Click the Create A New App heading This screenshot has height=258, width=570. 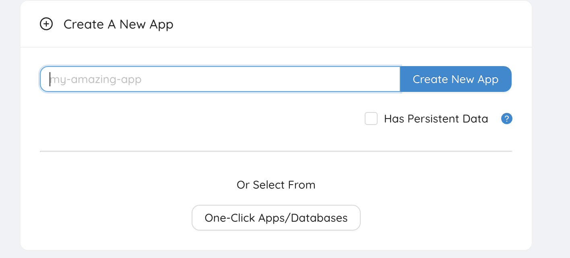(x=118, y=24)
